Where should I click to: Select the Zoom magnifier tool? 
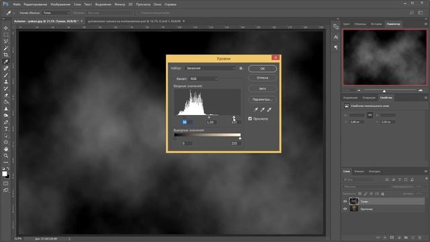[6, 156]
